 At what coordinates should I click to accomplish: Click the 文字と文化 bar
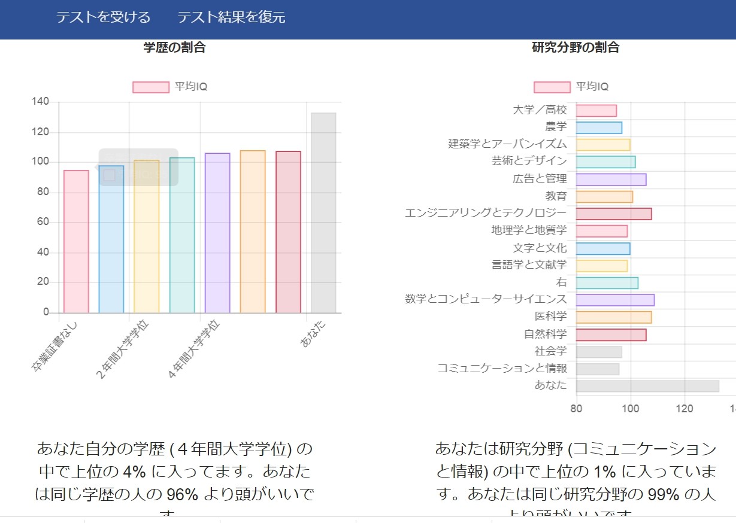(603, 248)
